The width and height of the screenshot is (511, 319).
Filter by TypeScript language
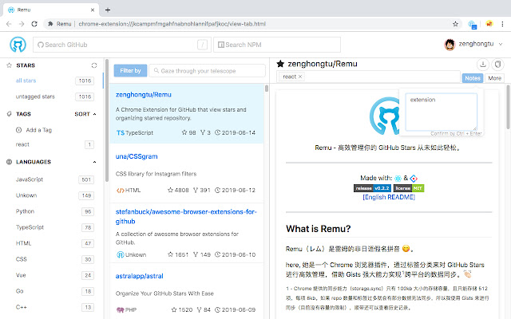point(30,227)
